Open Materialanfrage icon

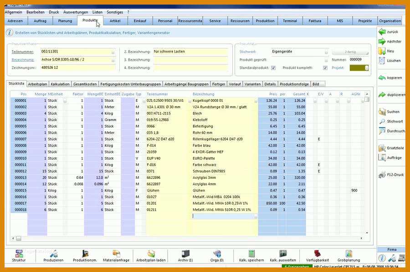click(x=116, y=254)
